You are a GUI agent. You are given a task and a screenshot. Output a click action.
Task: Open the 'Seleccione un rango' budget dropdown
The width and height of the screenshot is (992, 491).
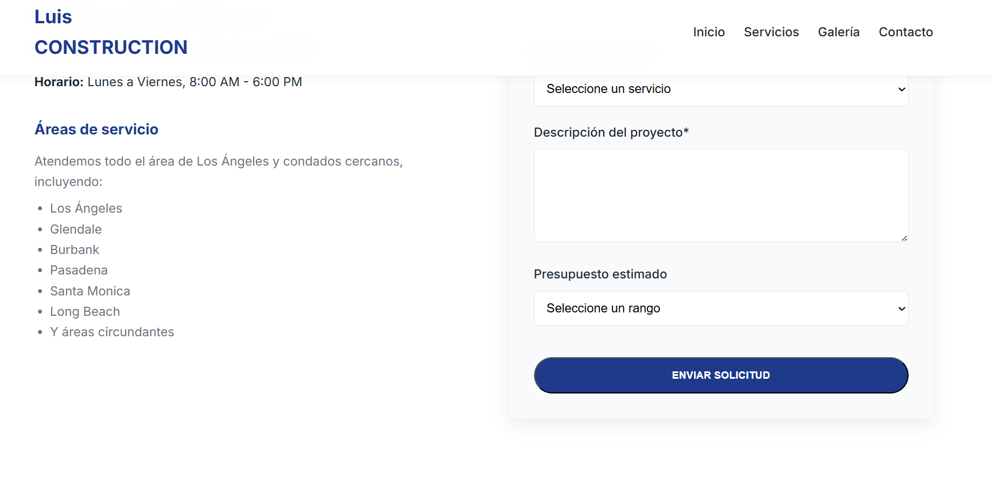[721, 308]
